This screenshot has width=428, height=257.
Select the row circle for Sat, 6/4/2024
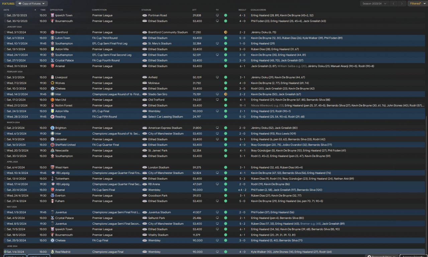point(5,168)
